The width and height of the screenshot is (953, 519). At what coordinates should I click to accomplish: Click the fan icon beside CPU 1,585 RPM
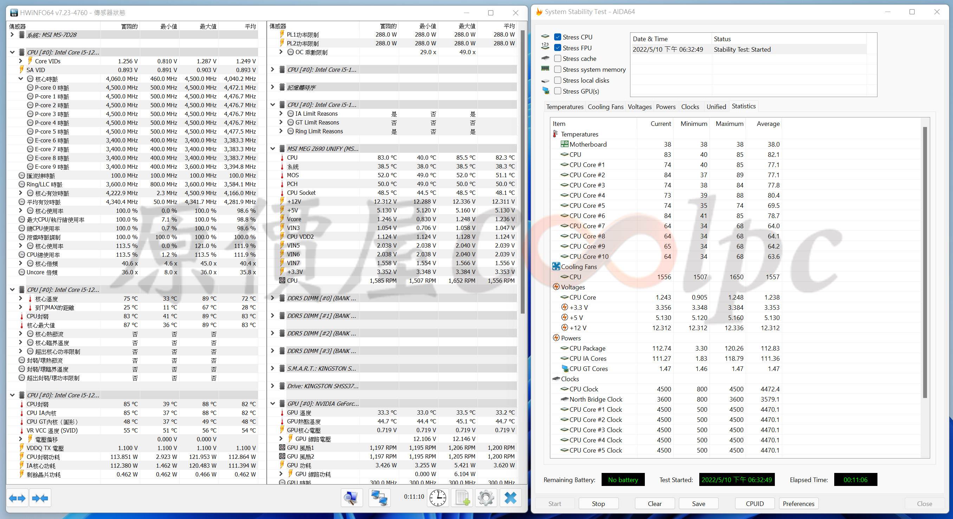282,281
